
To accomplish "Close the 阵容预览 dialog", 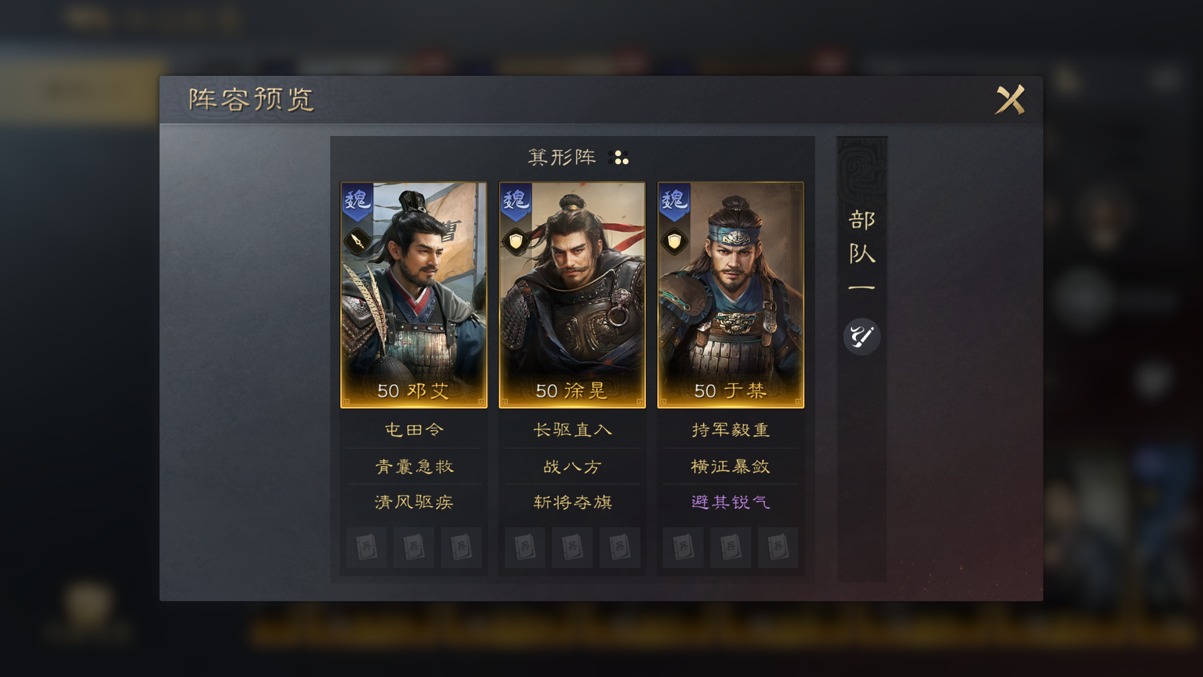I will pyautogui.click(x=1010, y=100).
